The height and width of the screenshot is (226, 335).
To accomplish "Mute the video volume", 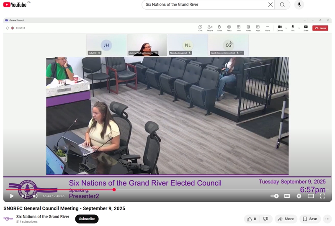I will point(35,196).
